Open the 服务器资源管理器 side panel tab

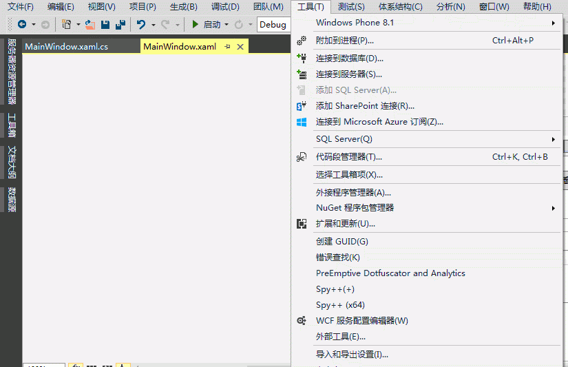(12, 72)
